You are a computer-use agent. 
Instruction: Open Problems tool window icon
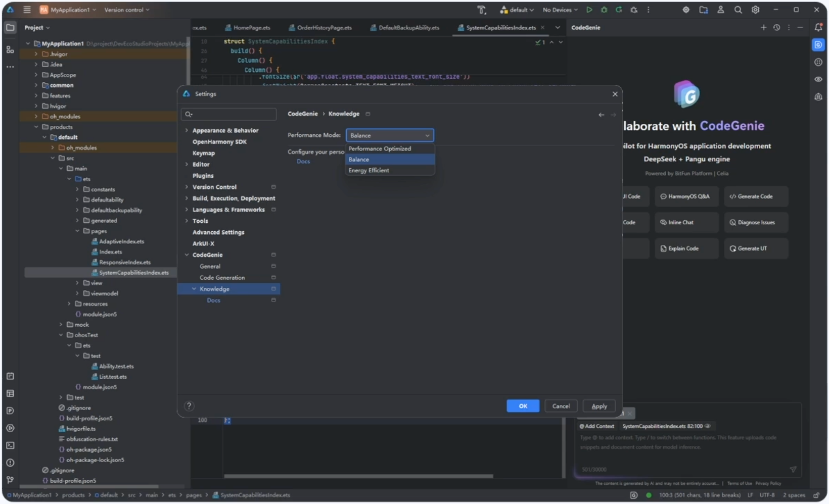pos(10,463)
